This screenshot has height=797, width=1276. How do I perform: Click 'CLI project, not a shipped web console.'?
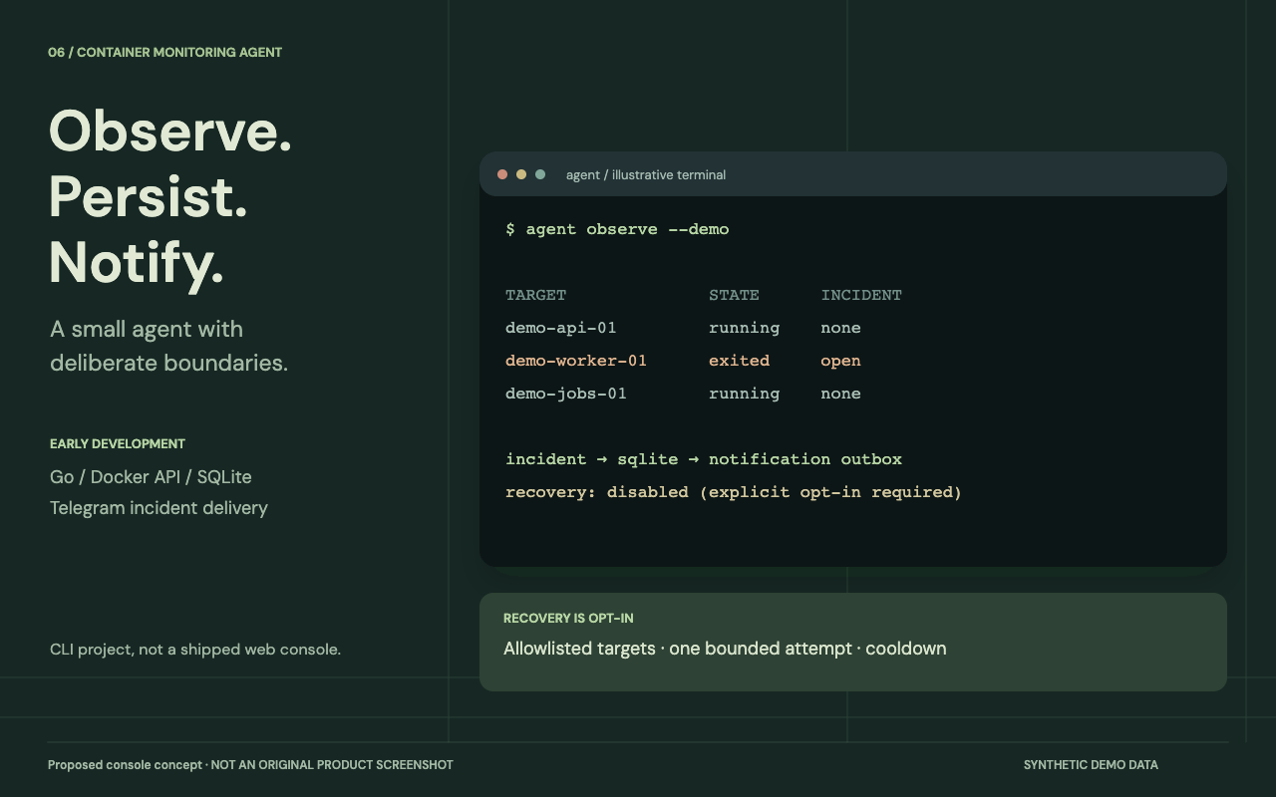[x=195, y=650]
